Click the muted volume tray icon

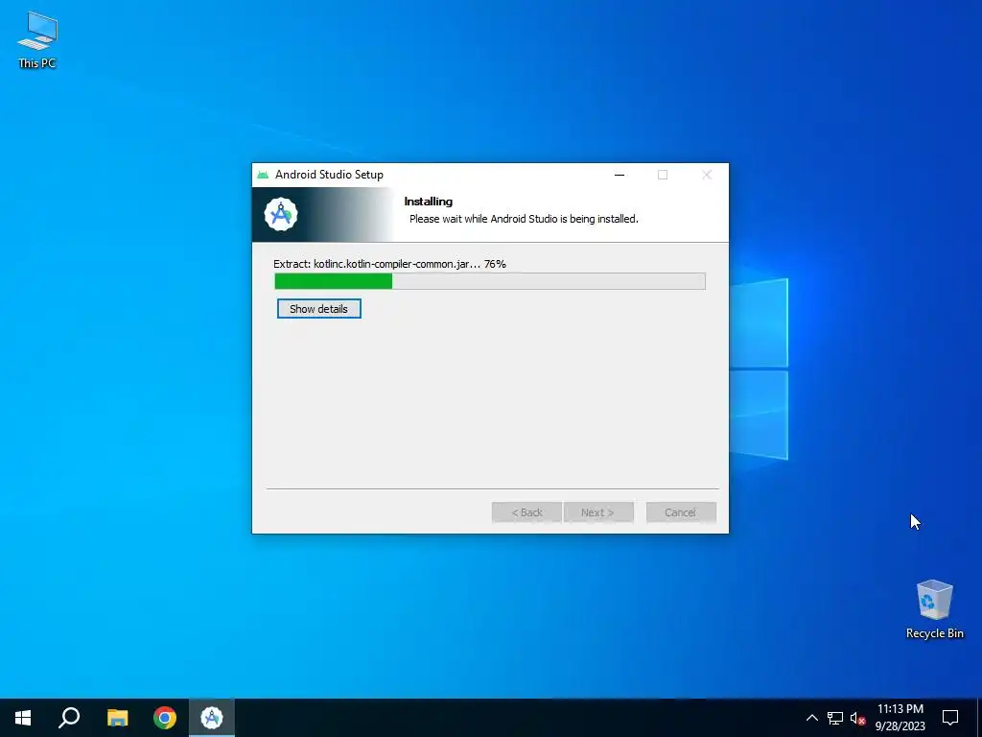click(x=857, y=718)
